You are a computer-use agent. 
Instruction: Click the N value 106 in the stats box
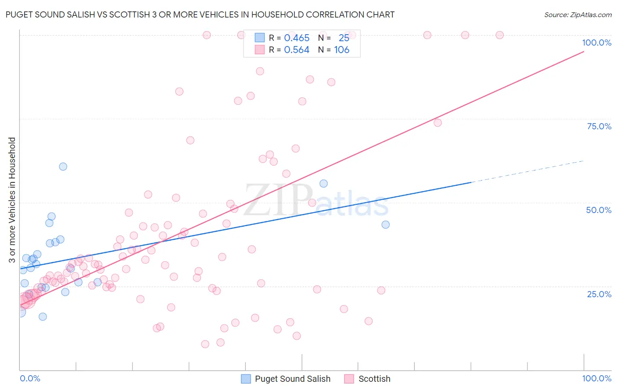(342, 50)
